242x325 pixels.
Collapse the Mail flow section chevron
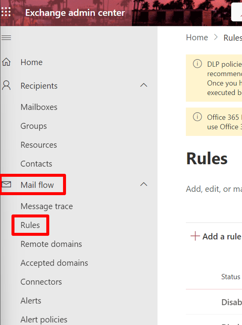pyautogui.click(x=143, y=184)
